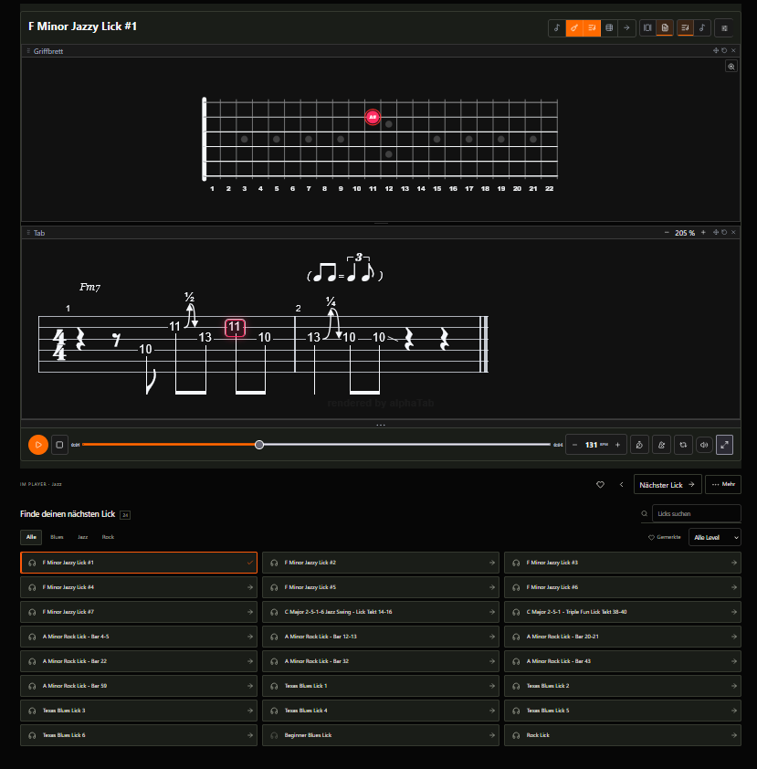Toggle the tab stave icon with orange underline

(685, 28)
